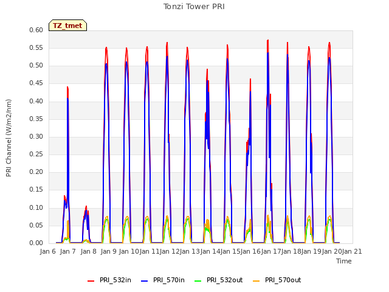Click the 0.55 y-axis tick label
Image resolution: width=389 pixels, height=292 pixels.
(x=36, y=48)
